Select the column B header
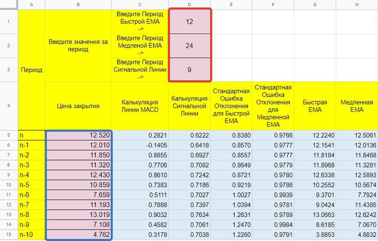Viewport: 378px width, 241px height. (78, 5)
